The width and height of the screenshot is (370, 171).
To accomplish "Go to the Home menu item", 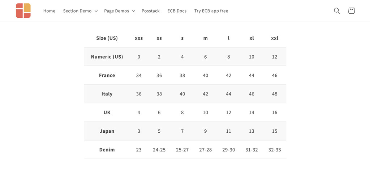I will point(49,11).
